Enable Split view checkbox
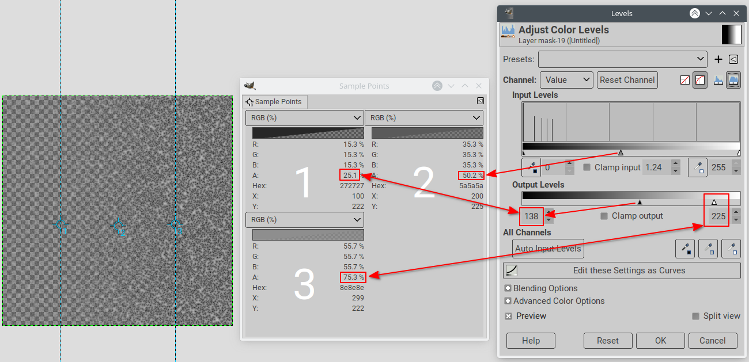 [695, 316]
